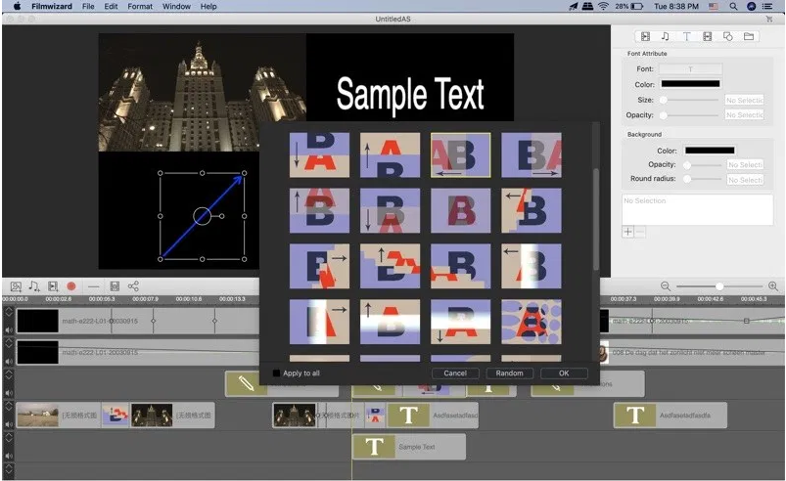786x481 pixels.
Task: Open the folder tab in inspector panel
Action: pos(749,36)
